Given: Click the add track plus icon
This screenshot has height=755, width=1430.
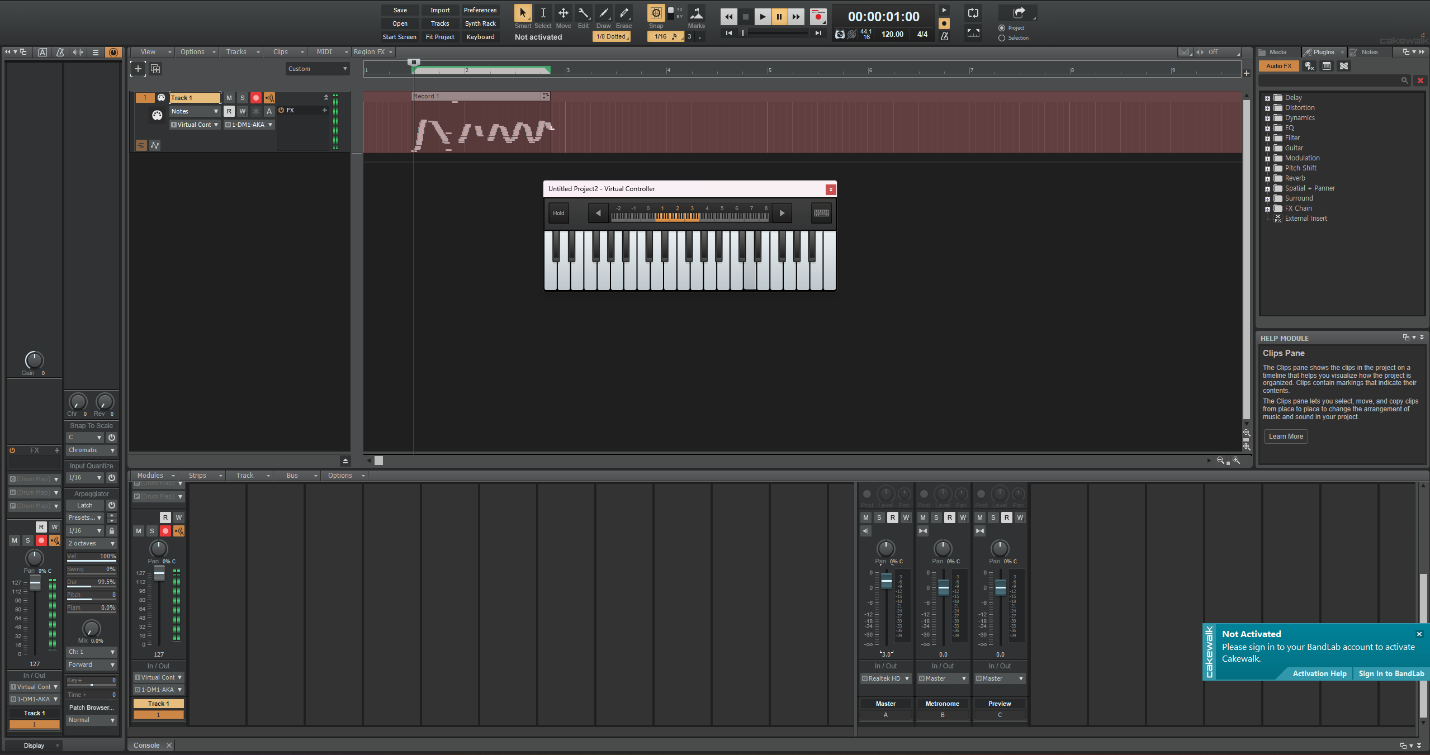Looking at the screenshot, I should [x=138, y=69].
